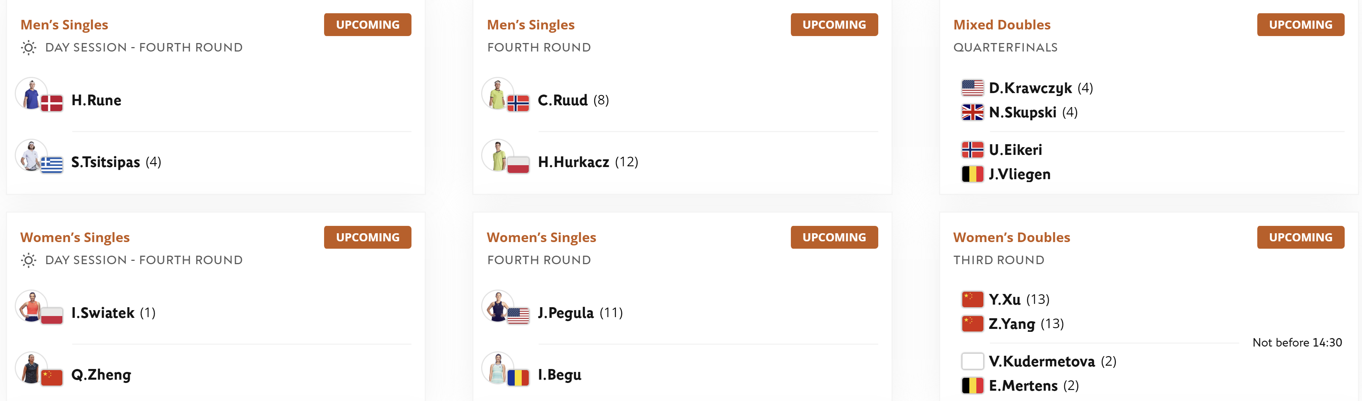Click the sun icon in Women's Singles day session

coord(28,260)
